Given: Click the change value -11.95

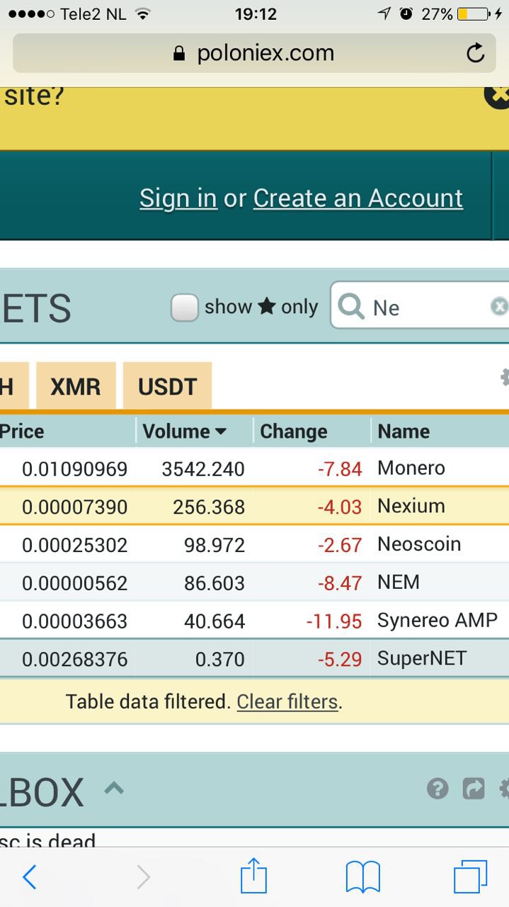Looking at the screenshot, I should click(334, 621).
